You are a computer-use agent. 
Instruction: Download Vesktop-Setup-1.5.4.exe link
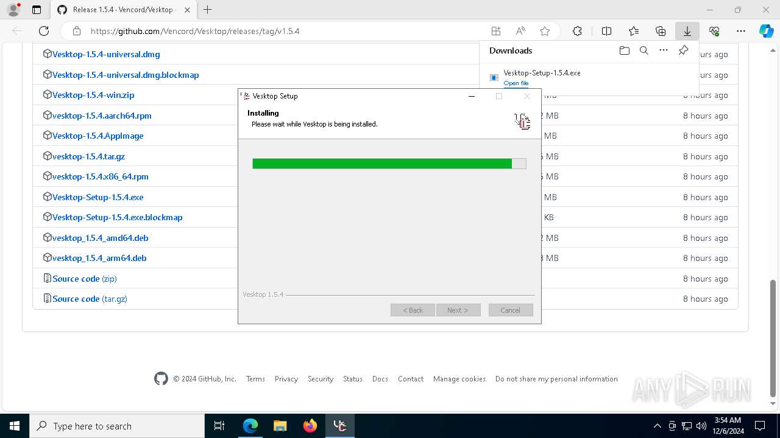(x=98, y=197)
